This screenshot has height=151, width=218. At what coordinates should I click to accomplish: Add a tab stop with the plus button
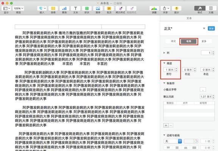point(166,125)
